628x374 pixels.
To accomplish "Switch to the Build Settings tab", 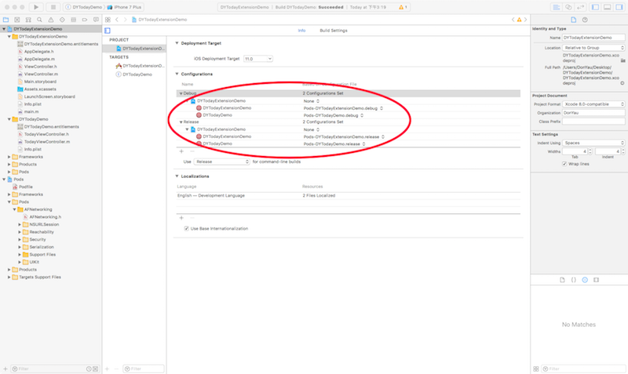I will (333, 31).
